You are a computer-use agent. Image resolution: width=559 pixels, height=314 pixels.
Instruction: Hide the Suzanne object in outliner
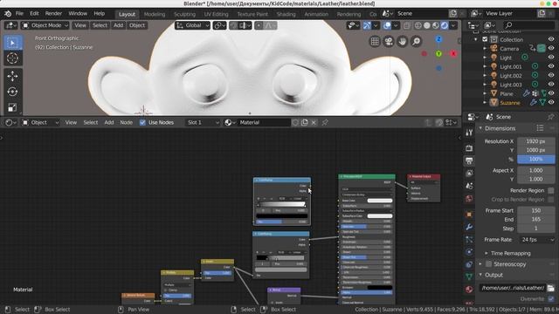coord(551,103)
